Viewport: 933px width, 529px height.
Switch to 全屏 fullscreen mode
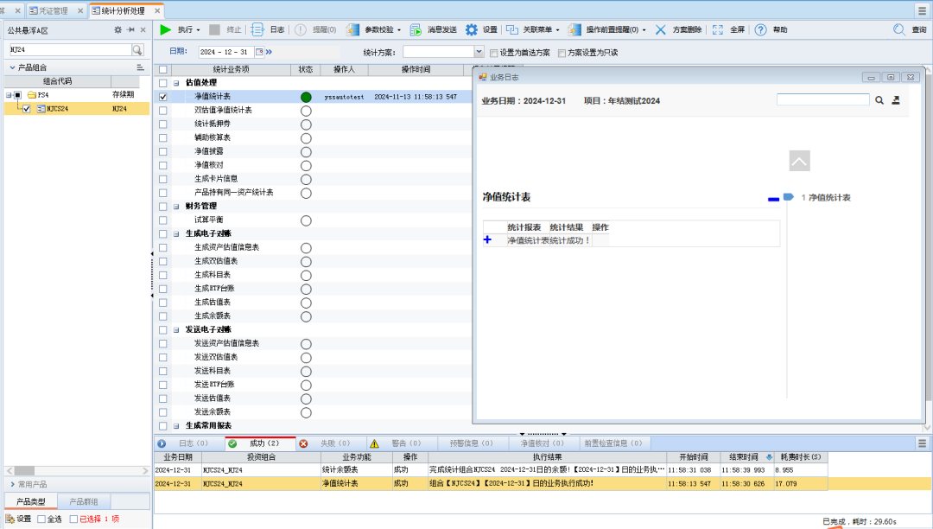[x=717, y=29]
